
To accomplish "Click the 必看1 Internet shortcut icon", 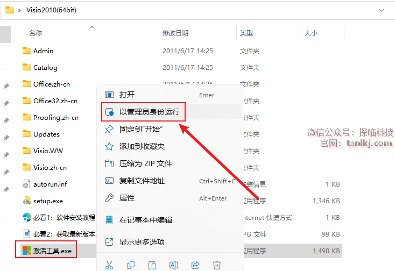I will click(x=27, y=217).
